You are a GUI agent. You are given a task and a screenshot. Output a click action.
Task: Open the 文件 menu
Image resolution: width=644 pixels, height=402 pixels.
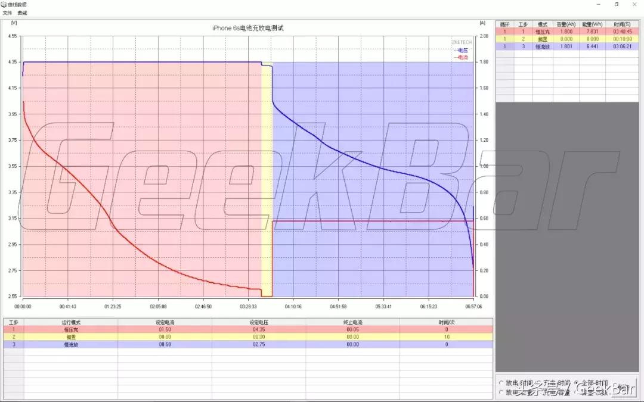pyautogui.click(x=7, y=12)
